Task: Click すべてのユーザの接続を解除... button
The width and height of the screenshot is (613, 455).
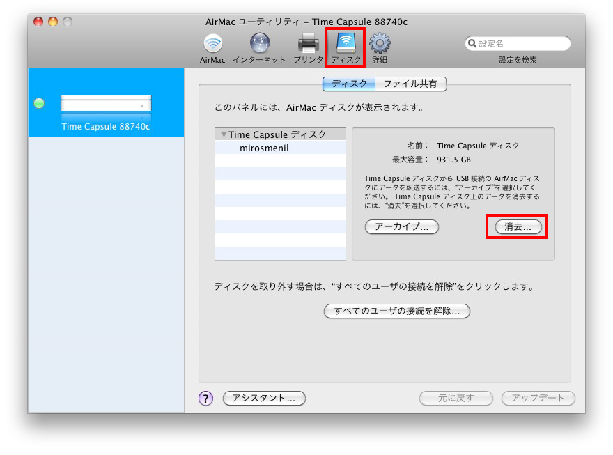Action: [x=397, y=311]
